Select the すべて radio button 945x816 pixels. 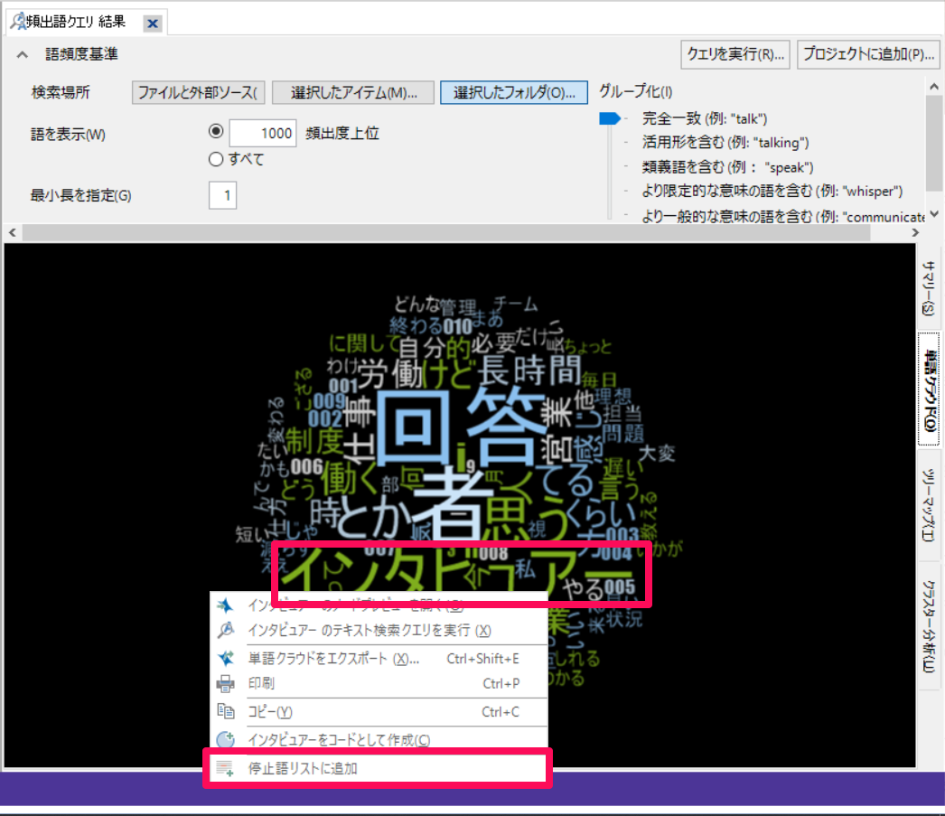216,159
